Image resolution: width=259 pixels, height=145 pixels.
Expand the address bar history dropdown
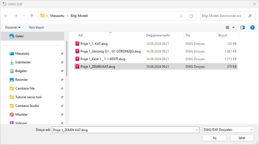(x=181, y=16)
